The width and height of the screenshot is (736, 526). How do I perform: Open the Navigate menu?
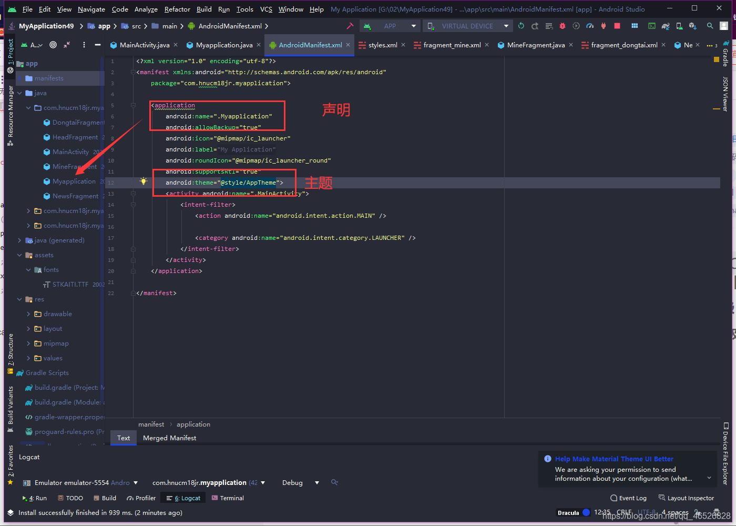[91, 9]
